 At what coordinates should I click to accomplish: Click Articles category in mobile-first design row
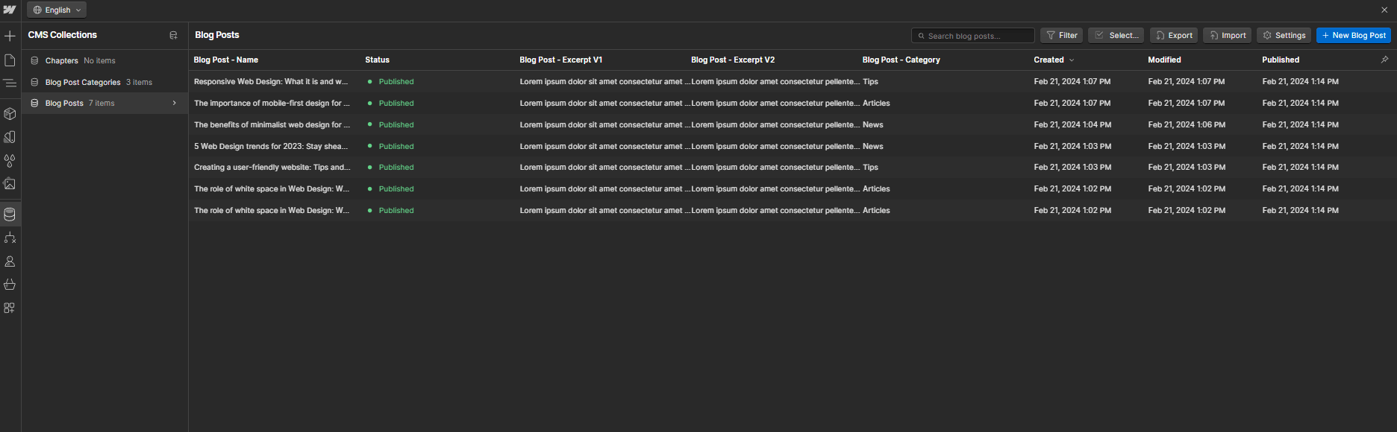[x=876, y=103]
